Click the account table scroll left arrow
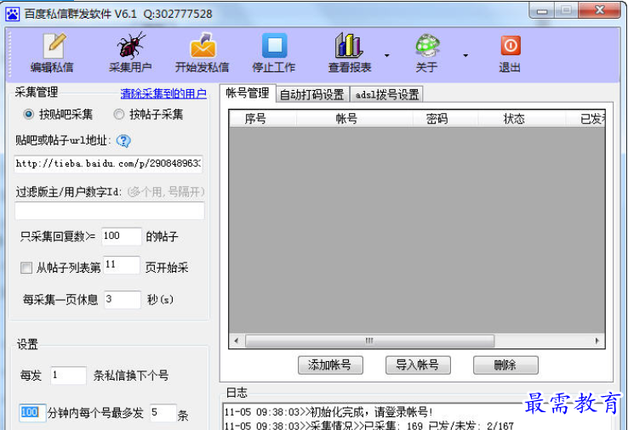 (x=237, y=341)
